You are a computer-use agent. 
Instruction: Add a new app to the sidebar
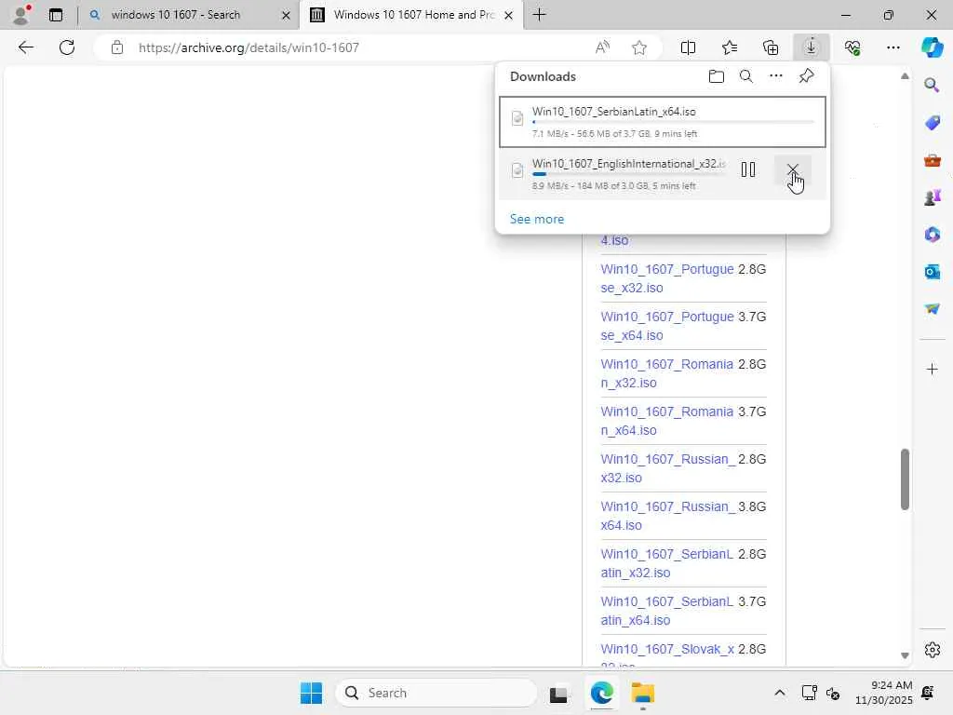pyautogui.click(x=932, y=369)
